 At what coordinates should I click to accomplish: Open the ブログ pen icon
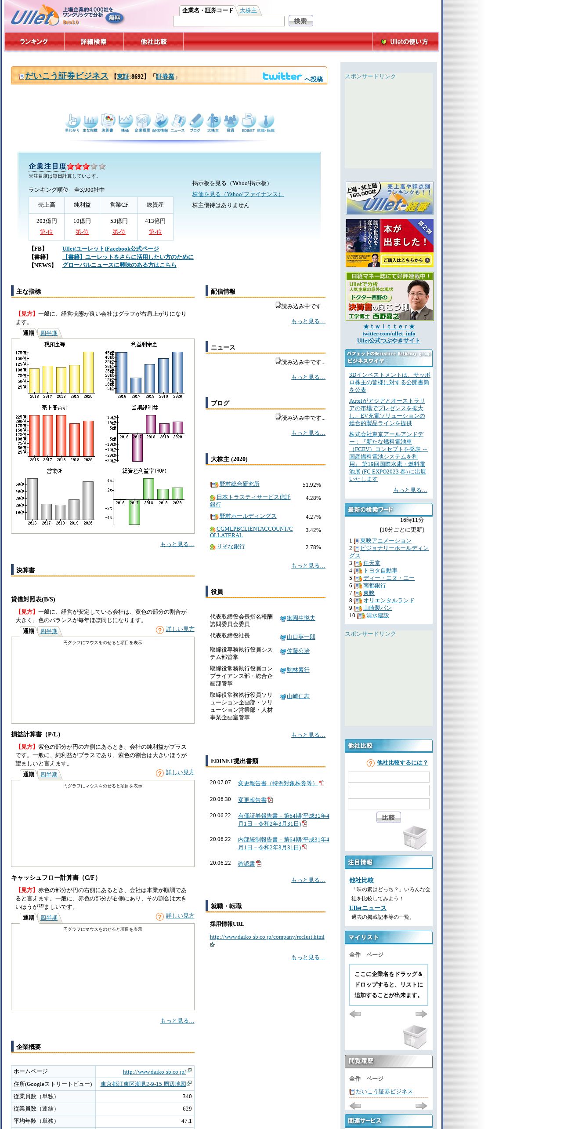195,123
